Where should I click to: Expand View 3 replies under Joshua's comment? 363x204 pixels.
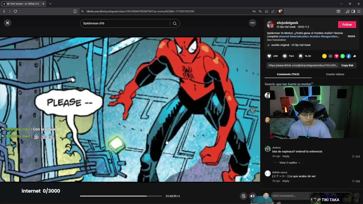tap(290, 163)
